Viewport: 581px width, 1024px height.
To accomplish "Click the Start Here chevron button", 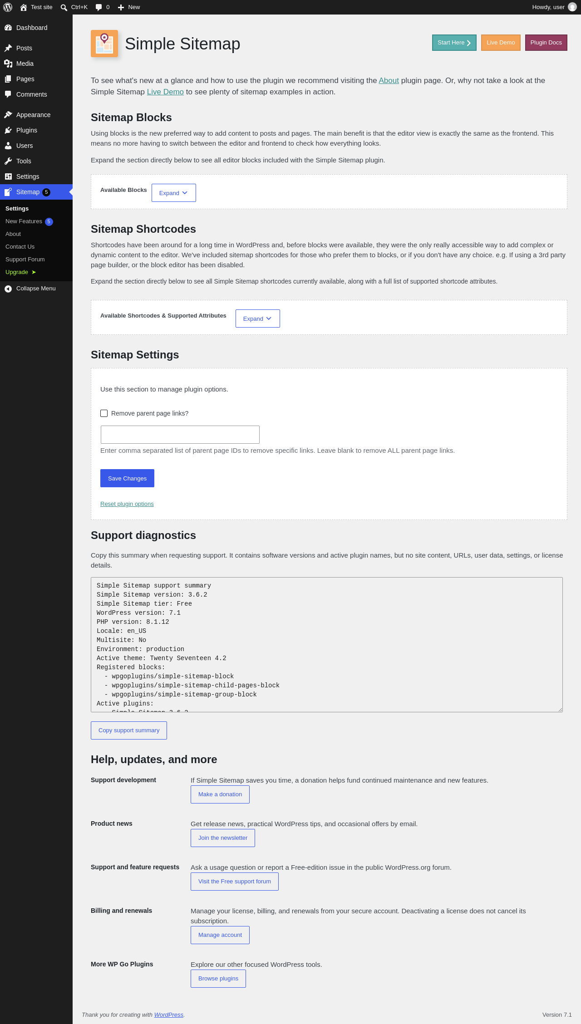I will click(454, 43).
